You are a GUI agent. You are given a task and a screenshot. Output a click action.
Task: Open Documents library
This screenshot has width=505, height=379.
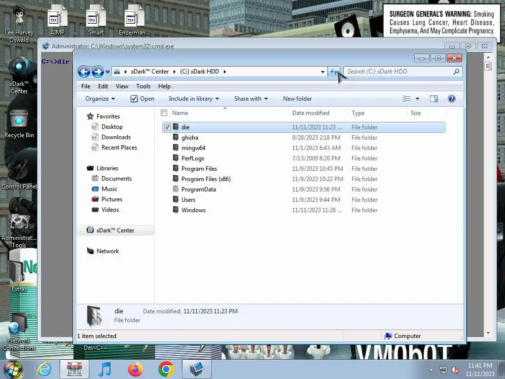click(116, 179)
